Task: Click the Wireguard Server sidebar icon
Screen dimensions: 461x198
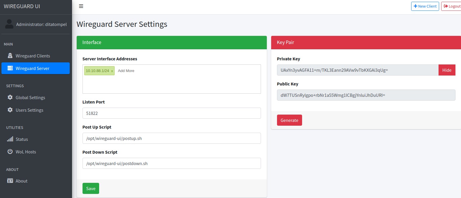Action: 10,68
